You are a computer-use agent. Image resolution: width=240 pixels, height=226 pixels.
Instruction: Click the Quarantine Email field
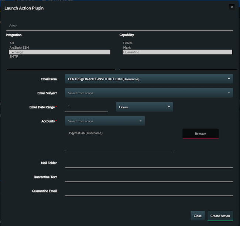click(x=149, y=191)
